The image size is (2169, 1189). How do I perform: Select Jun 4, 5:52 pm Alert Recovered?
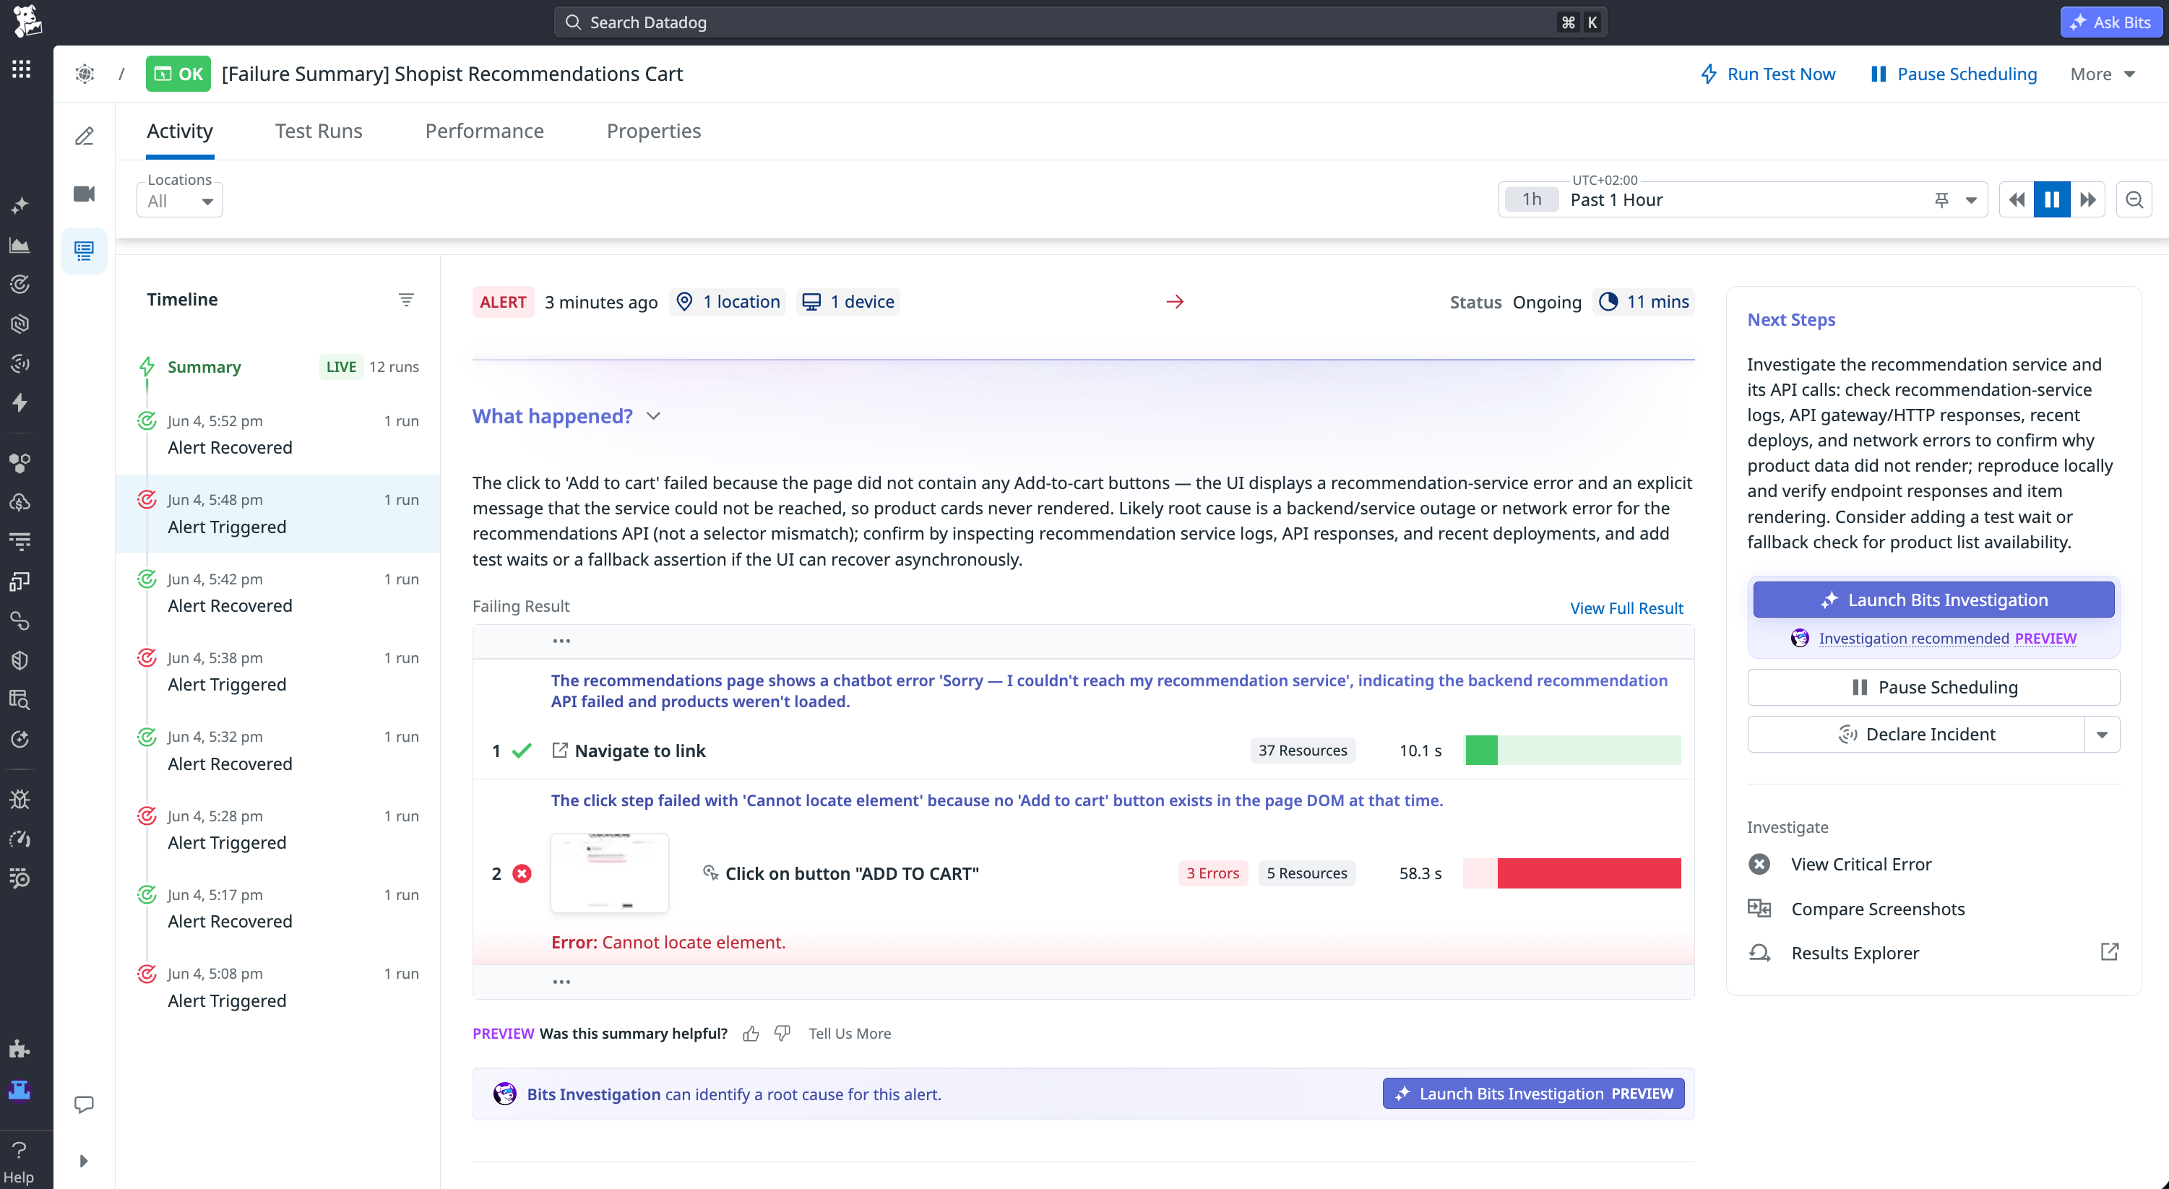click(278, 435)
